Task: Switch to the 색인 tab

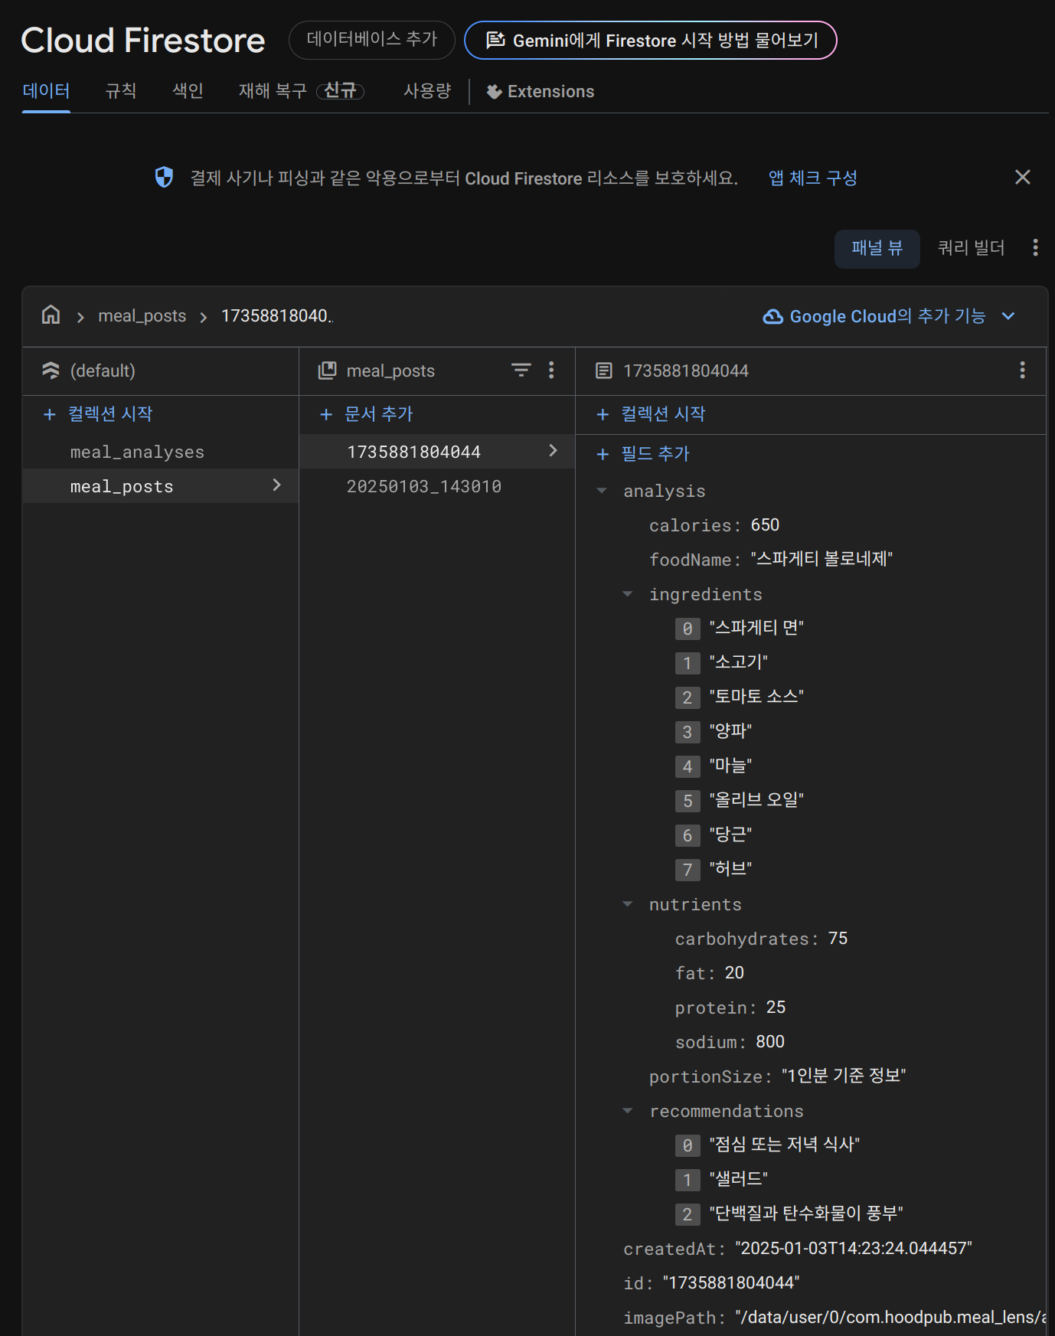Action: point(188,91)
